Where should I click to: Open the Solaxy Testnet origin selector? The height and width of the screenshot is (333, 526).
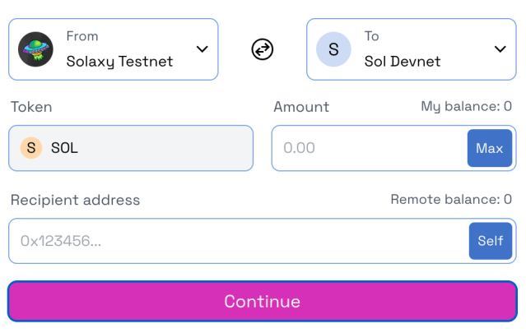119,49
